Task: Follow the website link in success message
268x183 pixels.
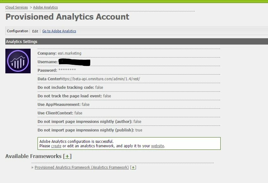Action: (158, 146)
